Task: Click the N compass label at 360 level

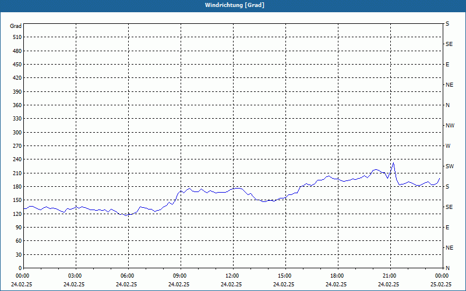Action: (x=448, y=105)
